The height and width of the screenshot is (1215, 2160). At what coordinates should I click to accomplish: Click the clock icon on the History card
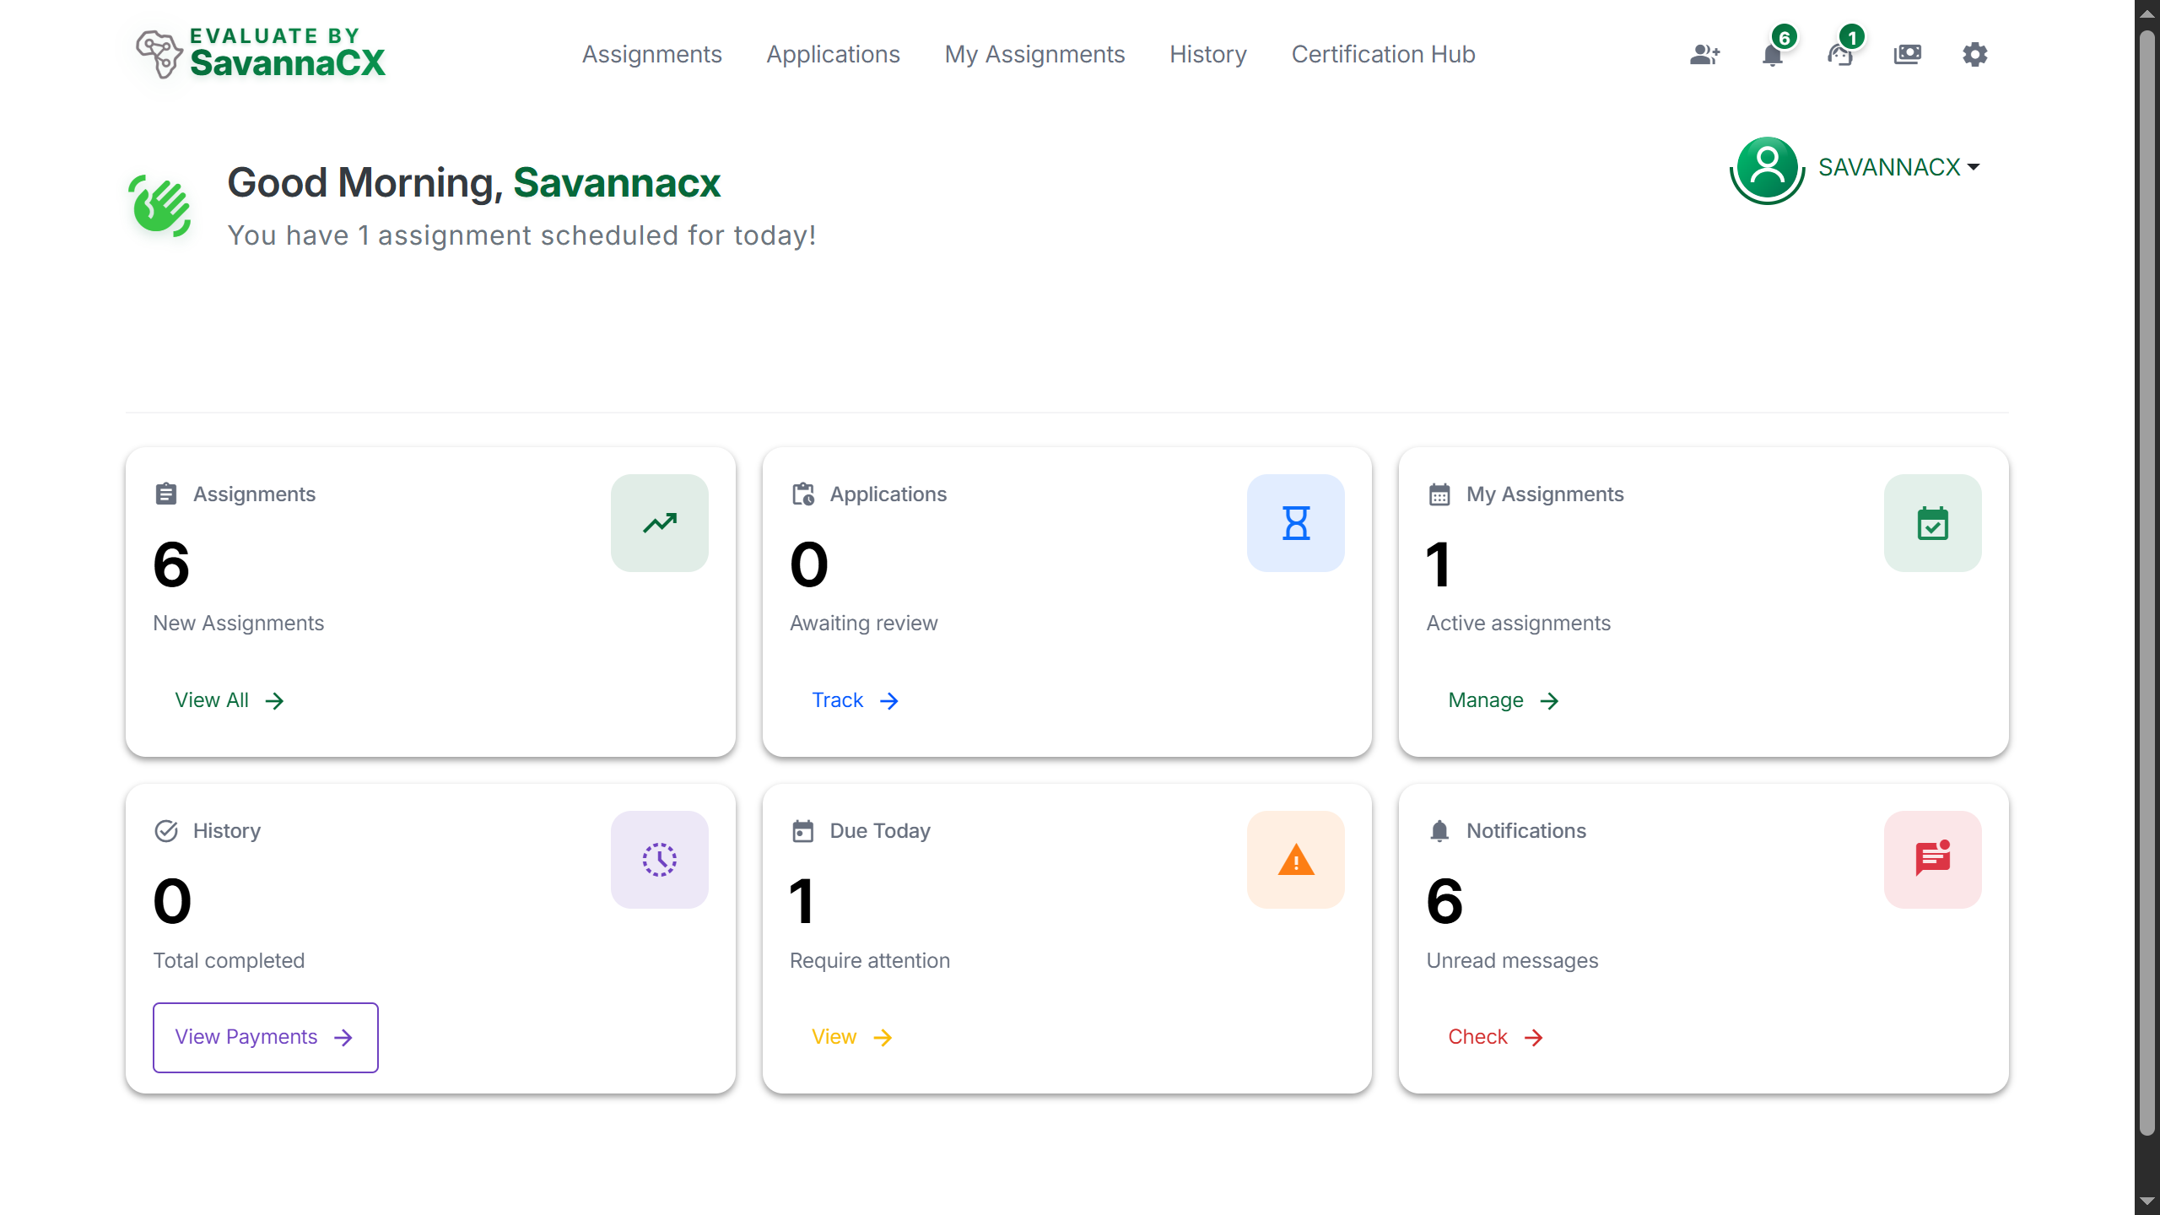click(x=659, y=860)
